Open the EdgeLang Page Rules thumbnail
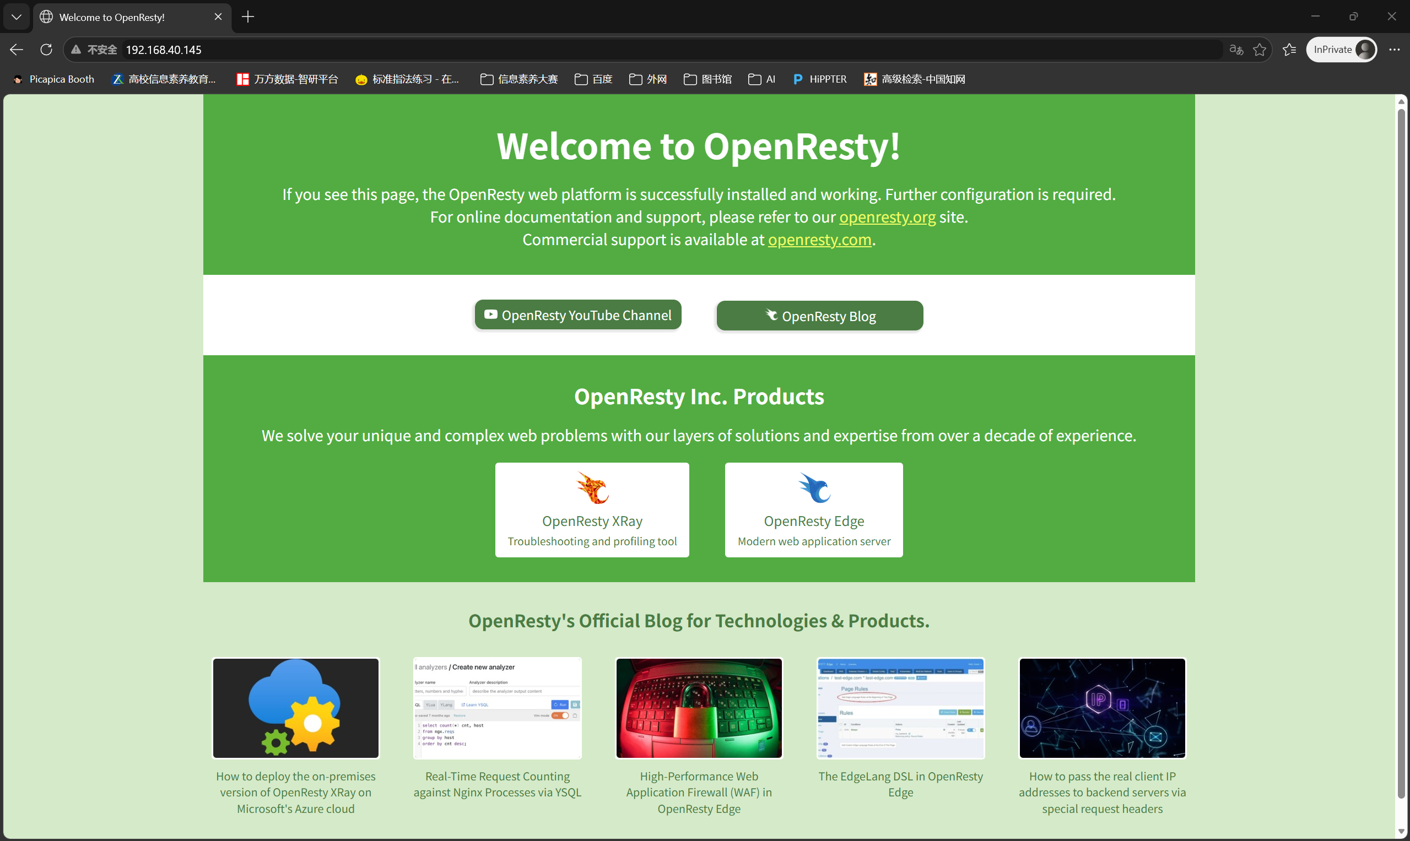This screenshot has height=841, width=1410. click(x=900, y=708)
